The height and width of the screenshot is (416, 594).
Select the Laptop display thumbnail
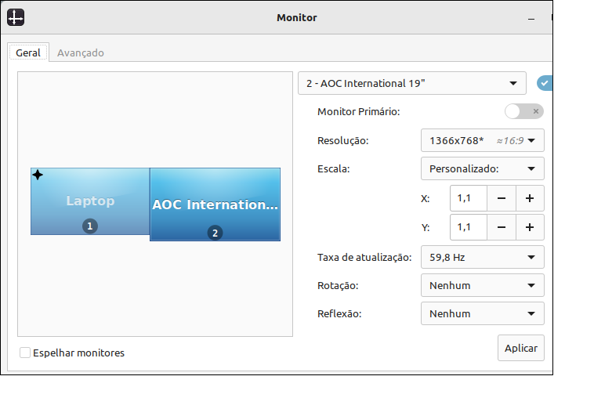[x=90, y=201]
